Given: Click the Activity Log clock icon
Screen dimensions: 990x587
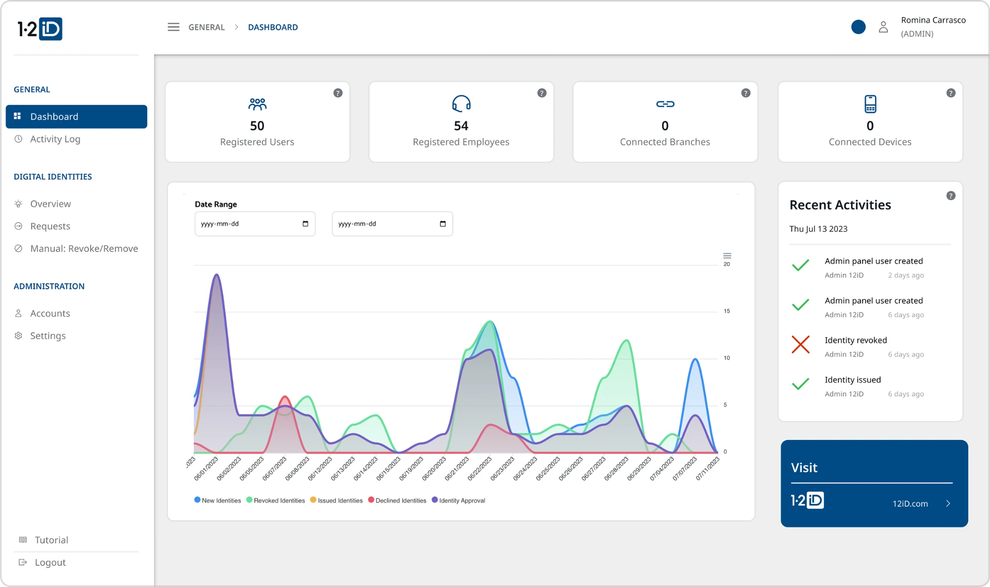Looking at the screenshot, I should tap(19, 139).
